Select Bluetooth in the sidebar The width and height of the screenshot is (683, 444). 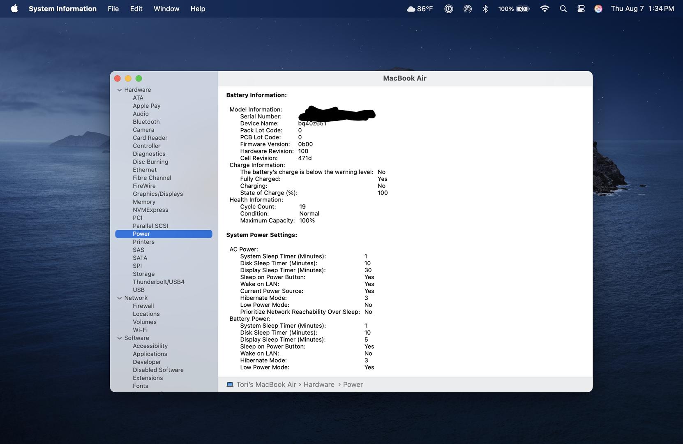coord(146,122)
